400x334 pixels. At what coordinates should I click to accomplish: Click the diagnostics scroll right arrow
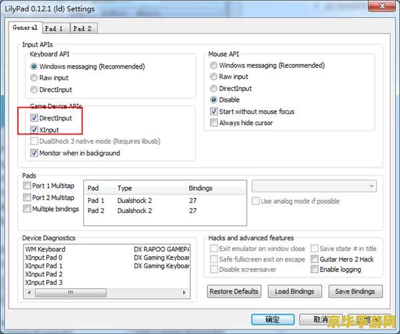pyautogui.click(x=184, y=293)
